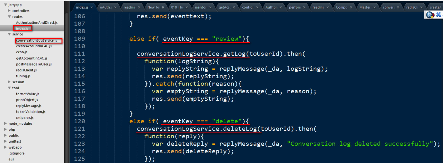Close the Author tab
Screen dimensions: 443x163
tap(281, 7)
